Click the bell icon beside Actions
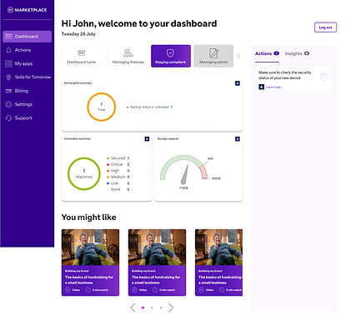Image resolution: width=351 pixels, height=315 pixels. coord(8,50)
